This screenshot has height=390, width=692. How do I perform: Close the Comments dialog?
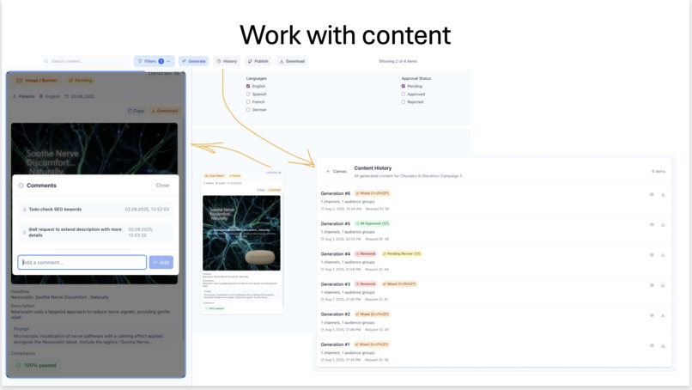[162, 186]
